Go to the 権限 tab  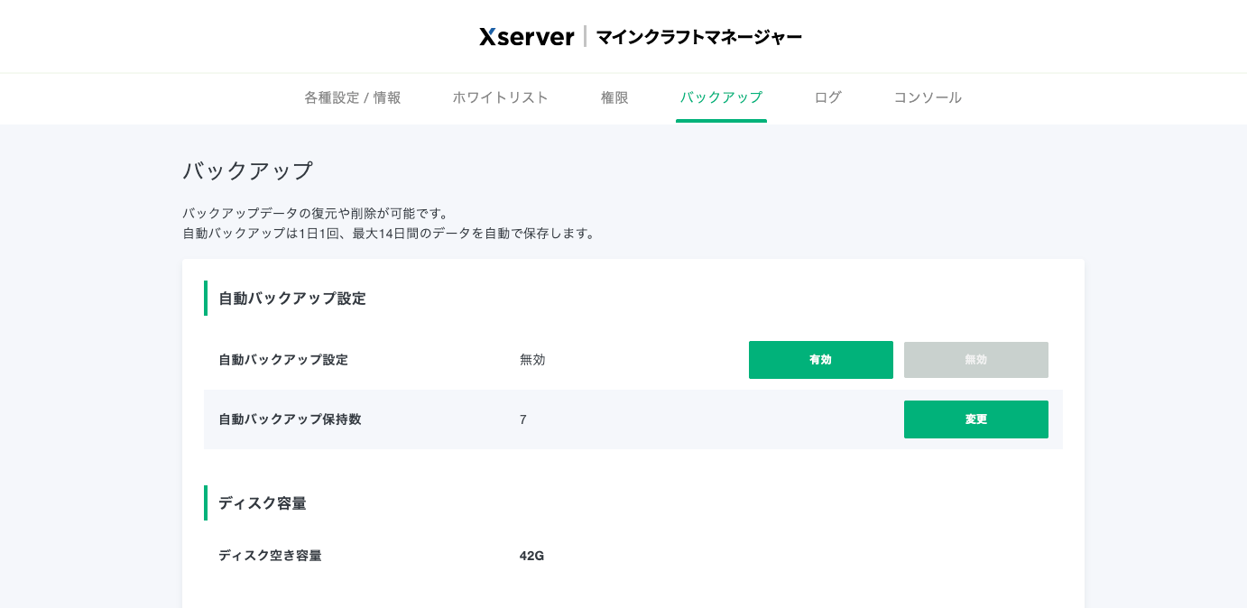(x=614, y=97)
